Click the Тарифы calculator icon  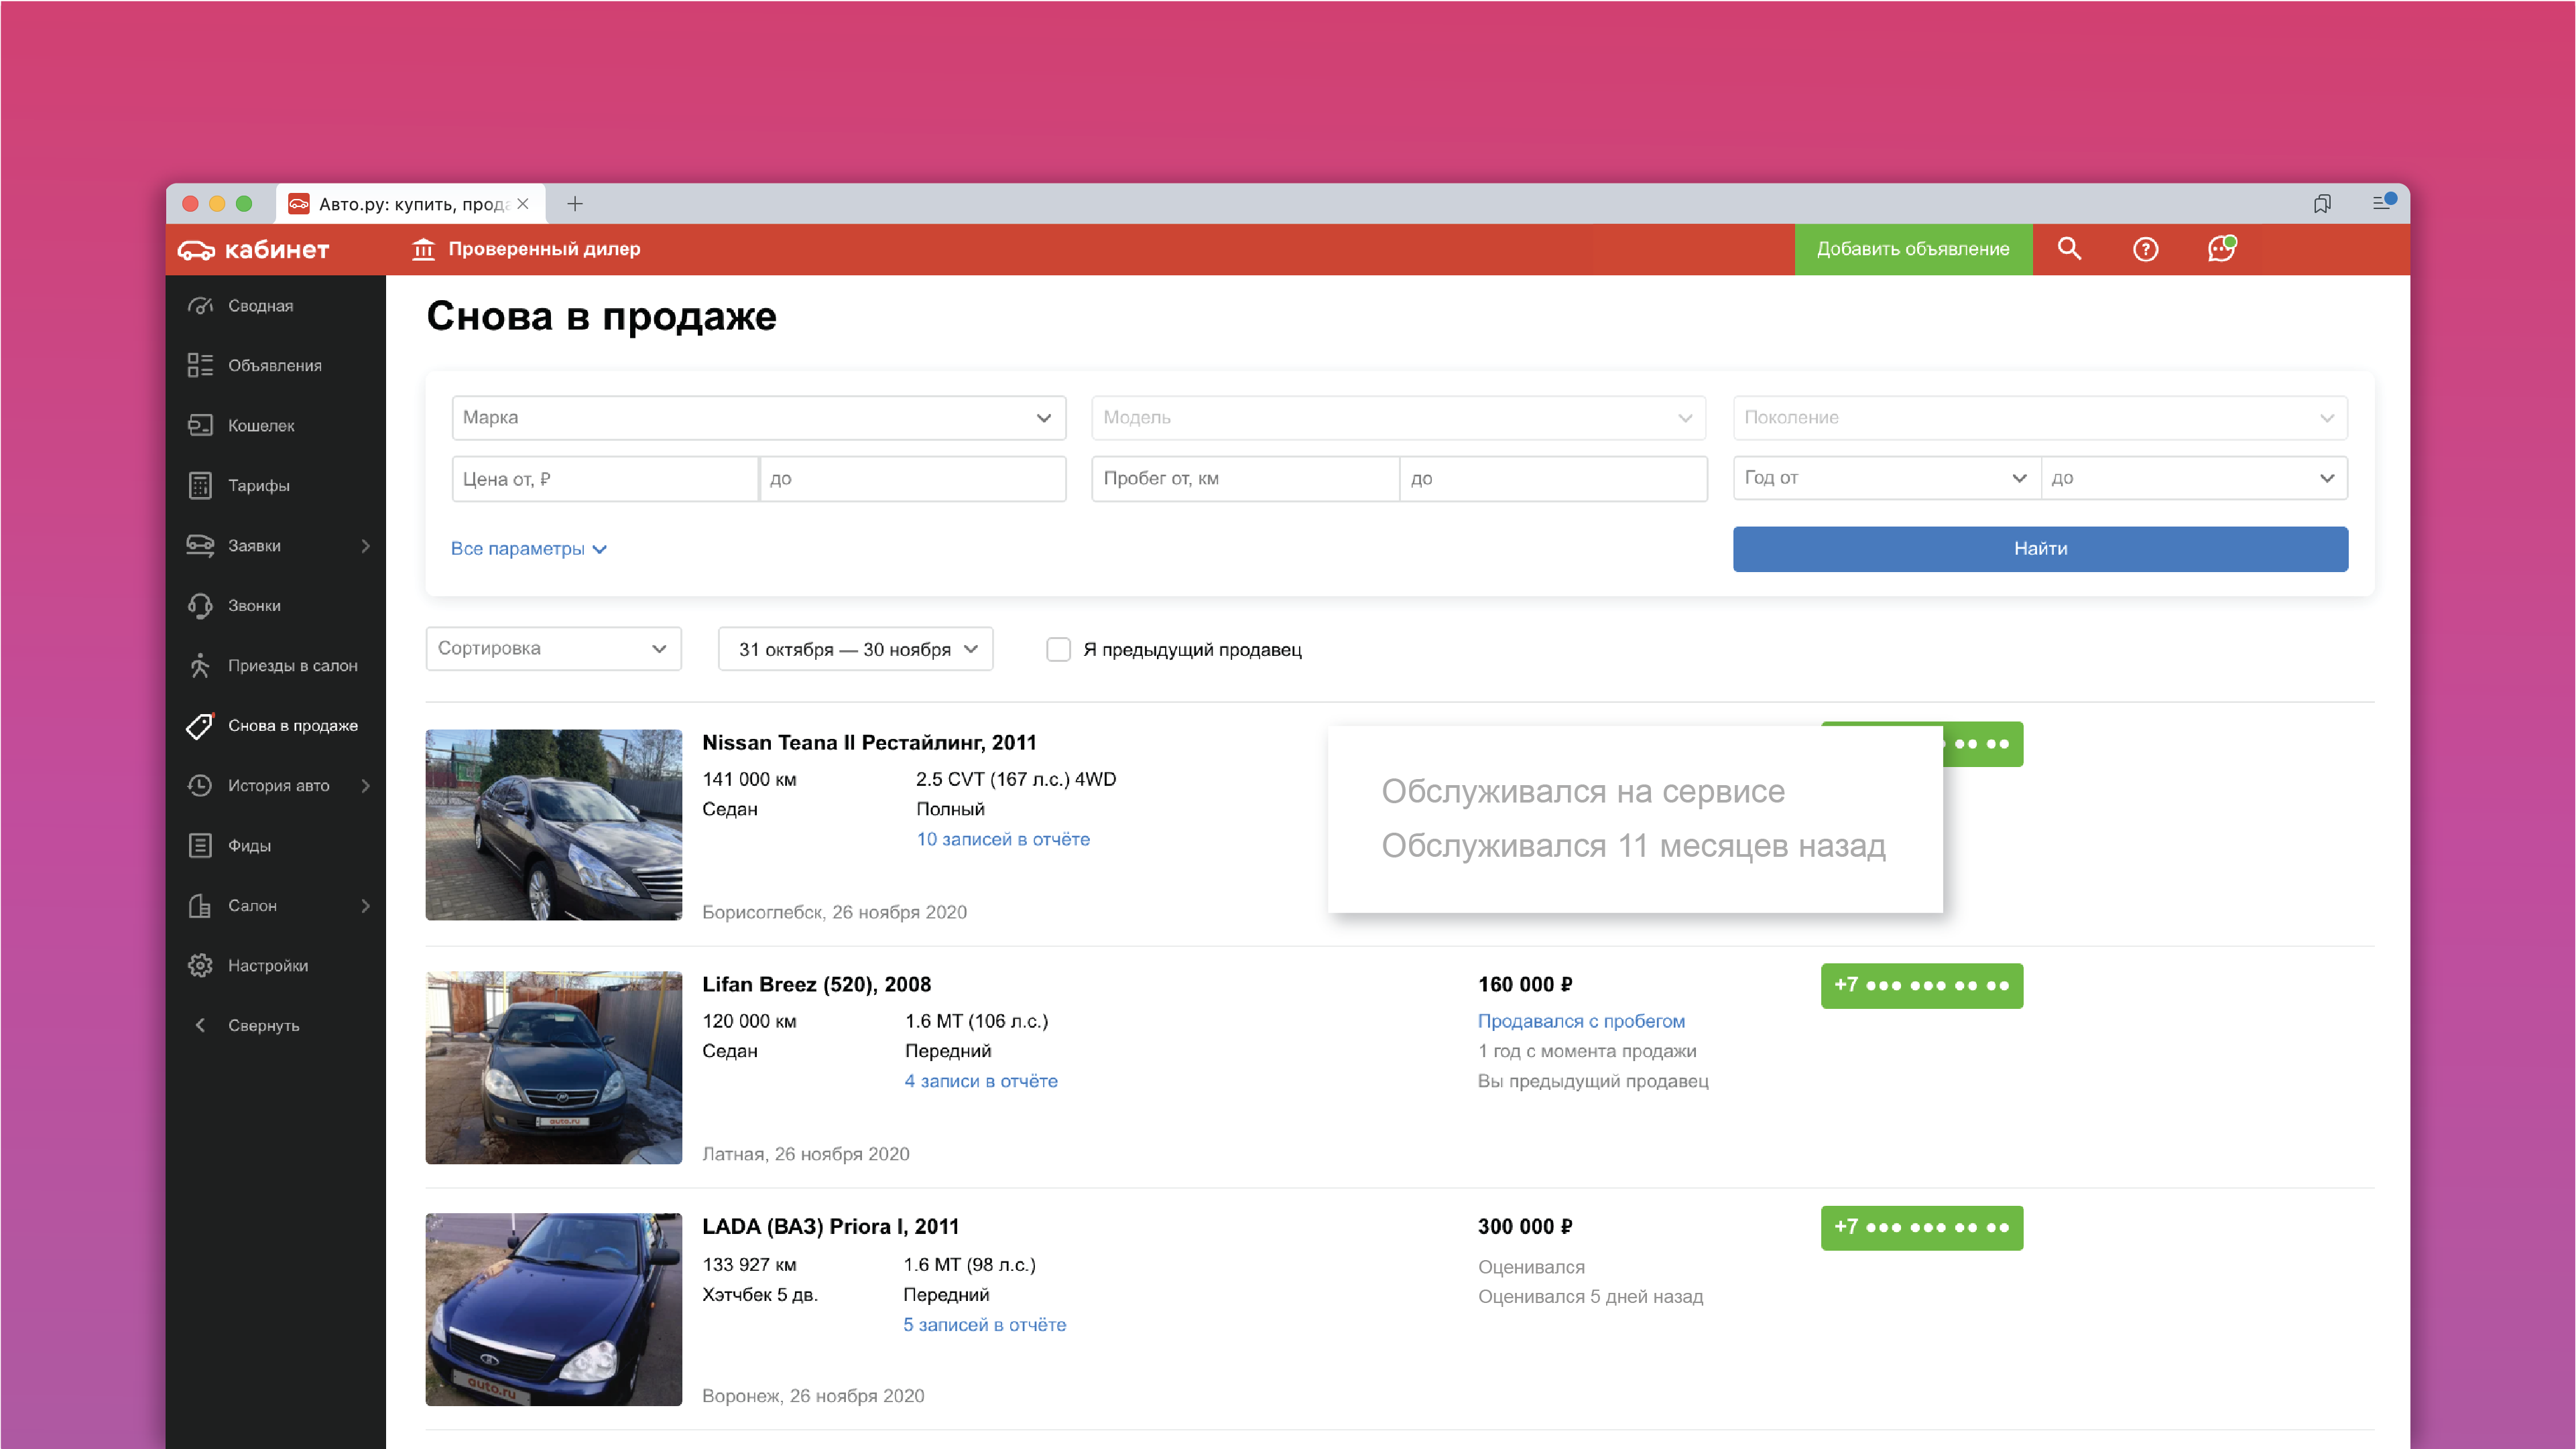click(200, 486)
